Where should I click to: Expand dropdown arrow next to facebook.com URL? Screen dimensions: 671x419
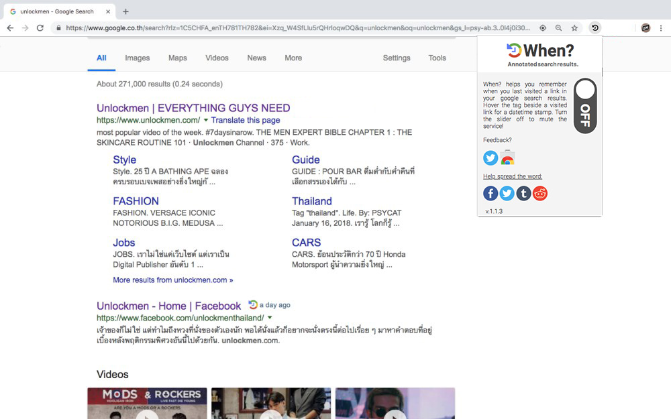coord(270,318)
